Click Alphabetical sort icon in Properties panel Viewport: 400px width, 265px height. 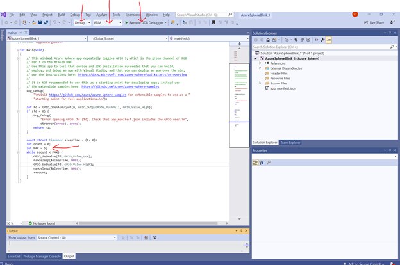click(263, 163)
